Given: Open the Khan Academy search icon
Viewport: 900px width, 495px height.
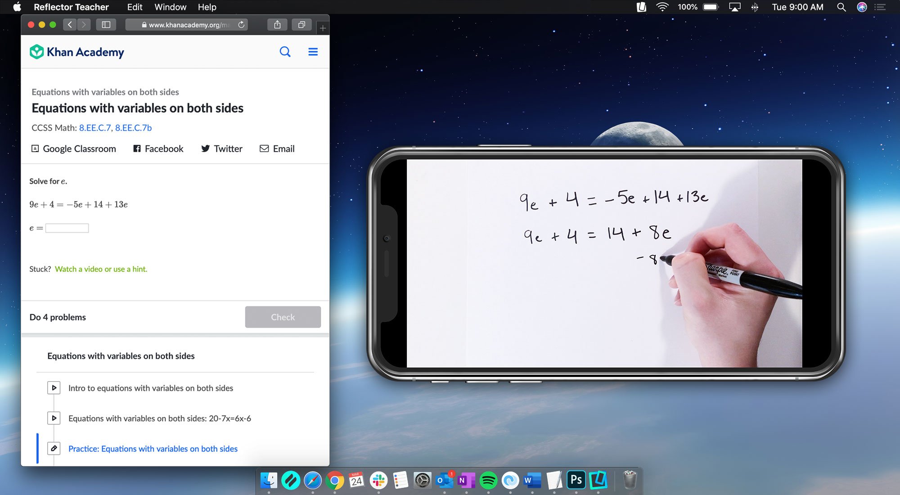Looking at the screenshot, I should pos(285,52).
